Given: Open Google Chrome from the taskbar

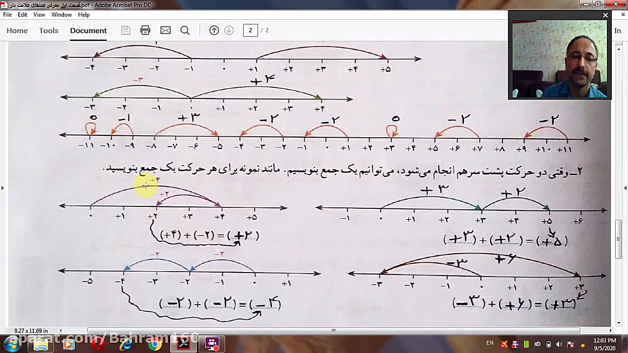Looking at the screenshot, I should (155, 344).
